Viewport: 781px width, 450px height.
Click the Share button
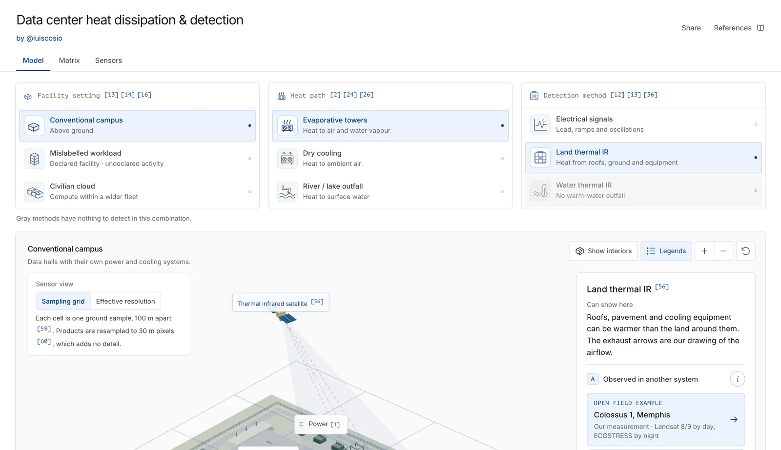coord(691,28)
